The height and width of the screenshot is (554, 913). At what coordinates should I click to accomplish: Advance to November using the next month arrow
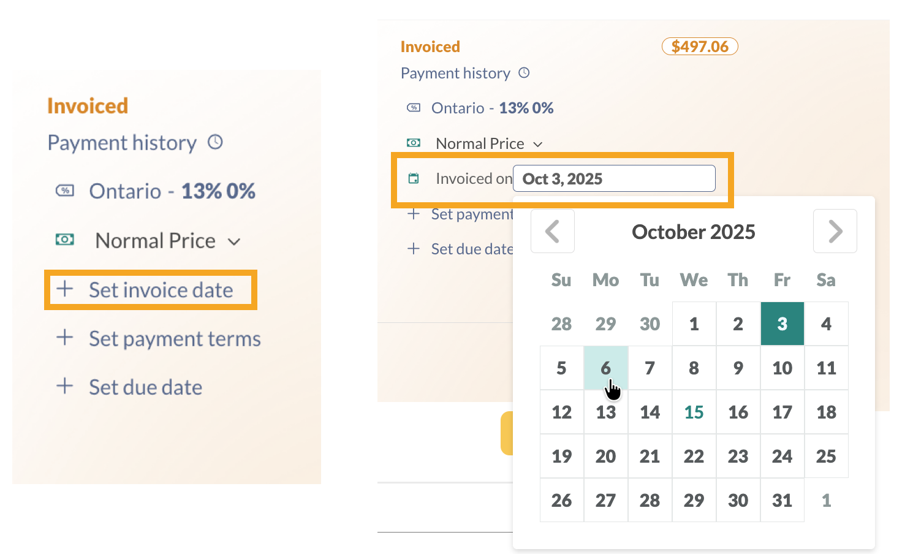tap(835, 231)
